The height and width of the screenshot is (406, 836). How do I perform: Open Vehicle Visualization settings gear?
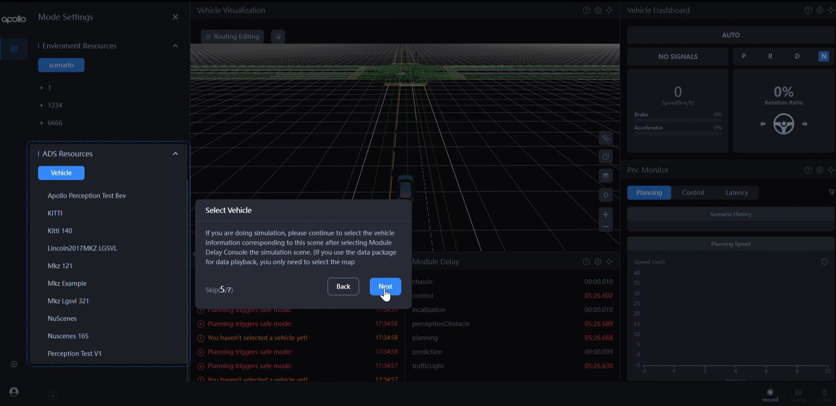pyautogui.click(x=598, y=10)
